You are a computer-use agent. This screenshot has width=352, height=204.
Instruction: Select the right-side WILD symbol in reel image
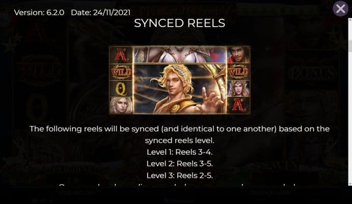[x=238, y=72]
